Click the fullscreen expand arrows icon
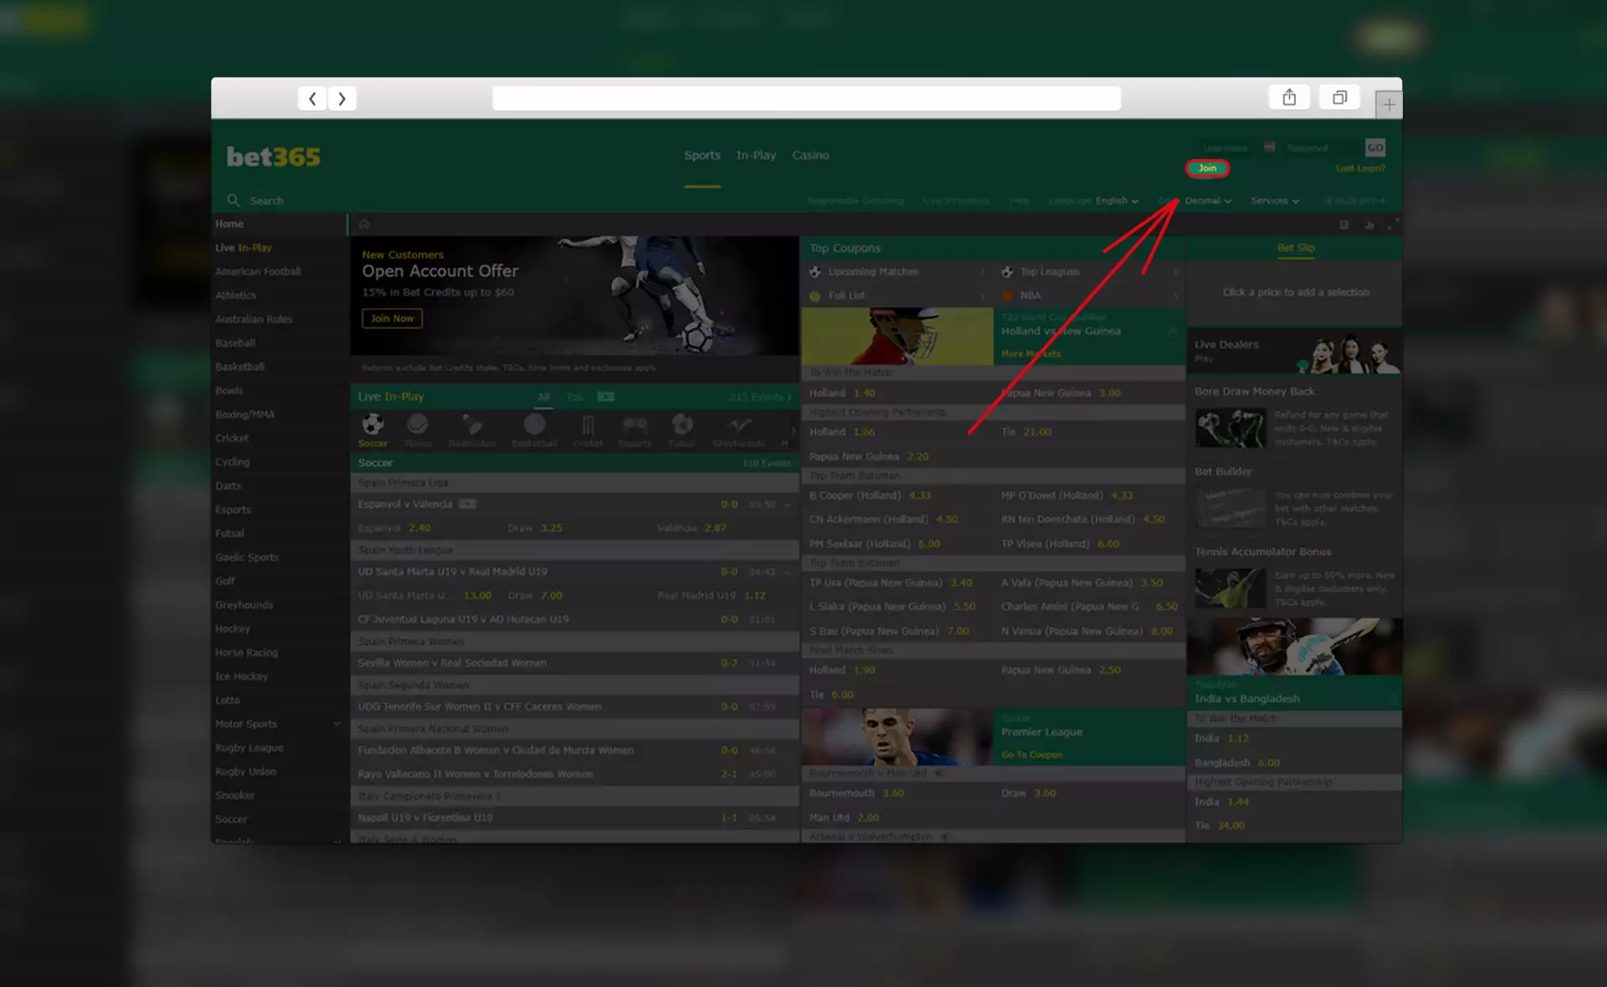Image resolution: width=1607 pixels, height=987 pixels. pos(1393,224)
